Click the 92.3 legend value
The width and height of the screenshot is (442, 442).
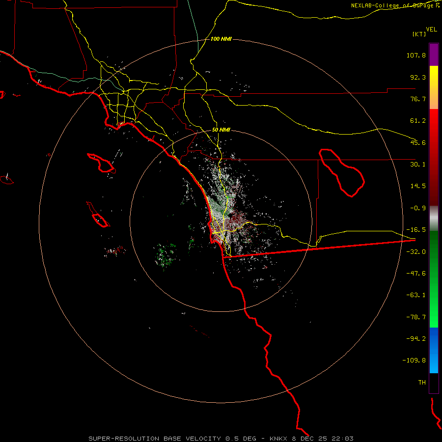(x=418, y=77)
